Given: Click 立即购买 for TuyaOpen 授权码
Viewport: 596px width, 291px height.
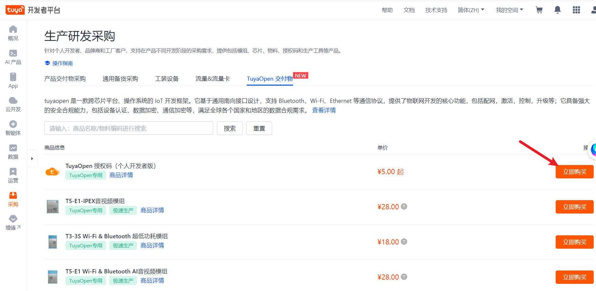Looking at the screenshot, I should click(x=574, y=172).
